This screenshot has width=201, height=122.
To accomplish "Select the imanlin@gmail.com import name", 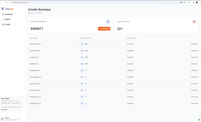I will (x=35, y=77).
